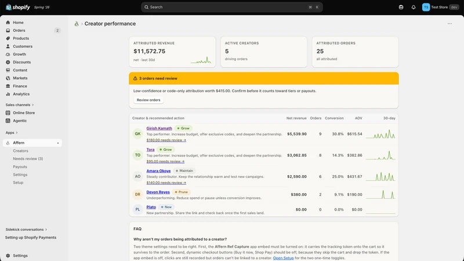Viewport: 464px width, 261px height.
Task: Click the Affern app icon in breadcrumb
Action: click(77, 24)
